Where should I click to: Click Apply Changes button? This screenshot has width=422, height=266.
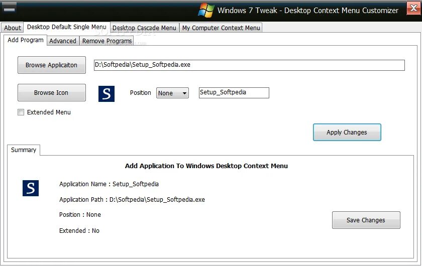point(347,132)
